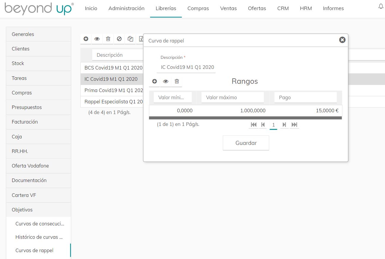The width and height of the screenshot is (385, 259).
Task: Click the view eye icon in main toolbar
Action: [x=97, y=39]
